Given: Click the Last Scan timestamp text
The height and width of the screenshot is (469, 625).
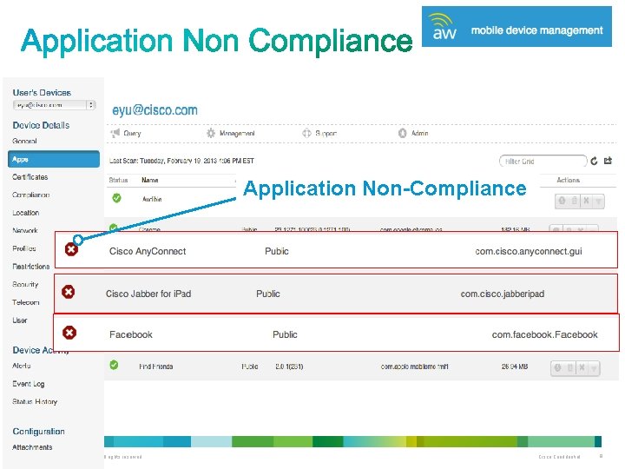Looking at the screenshot, I should tap(181, 161).
